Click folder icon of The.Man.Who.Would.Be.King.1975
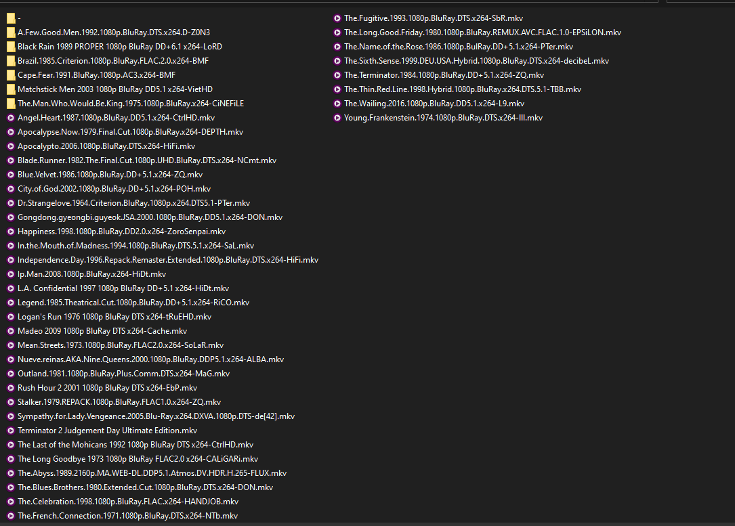Viewport: 735px width, 526px height. click(11, 104)
